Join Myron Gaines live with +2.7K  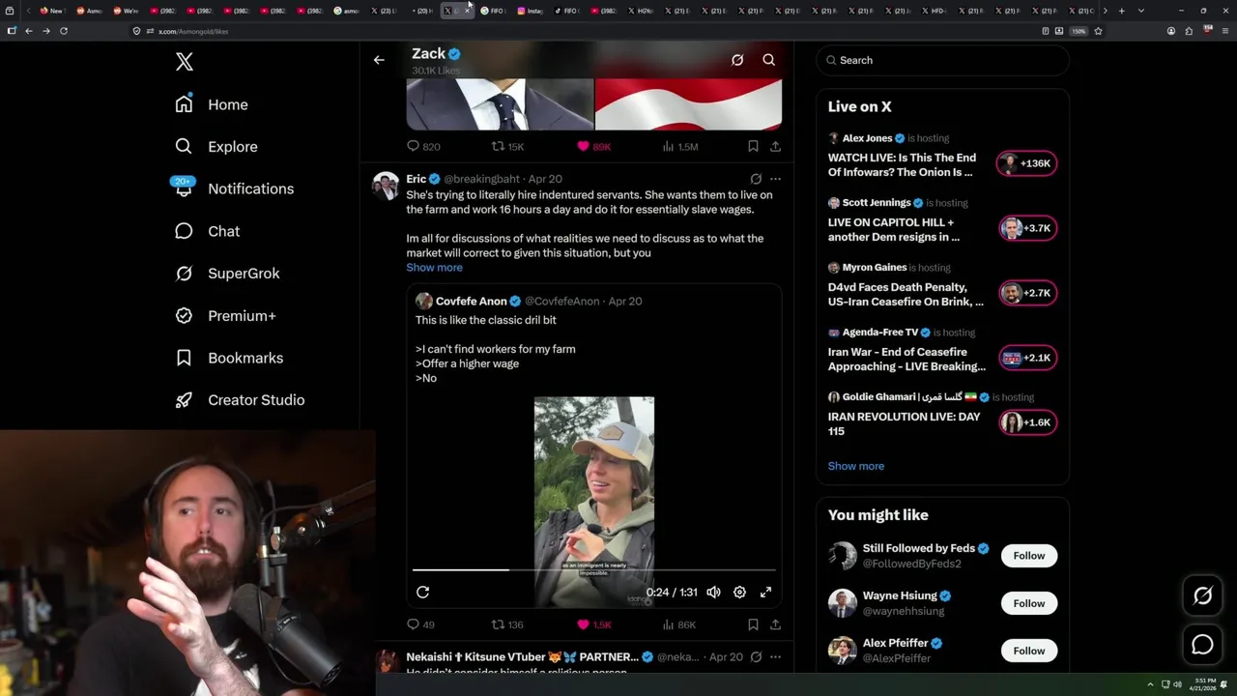point(1026,293)
